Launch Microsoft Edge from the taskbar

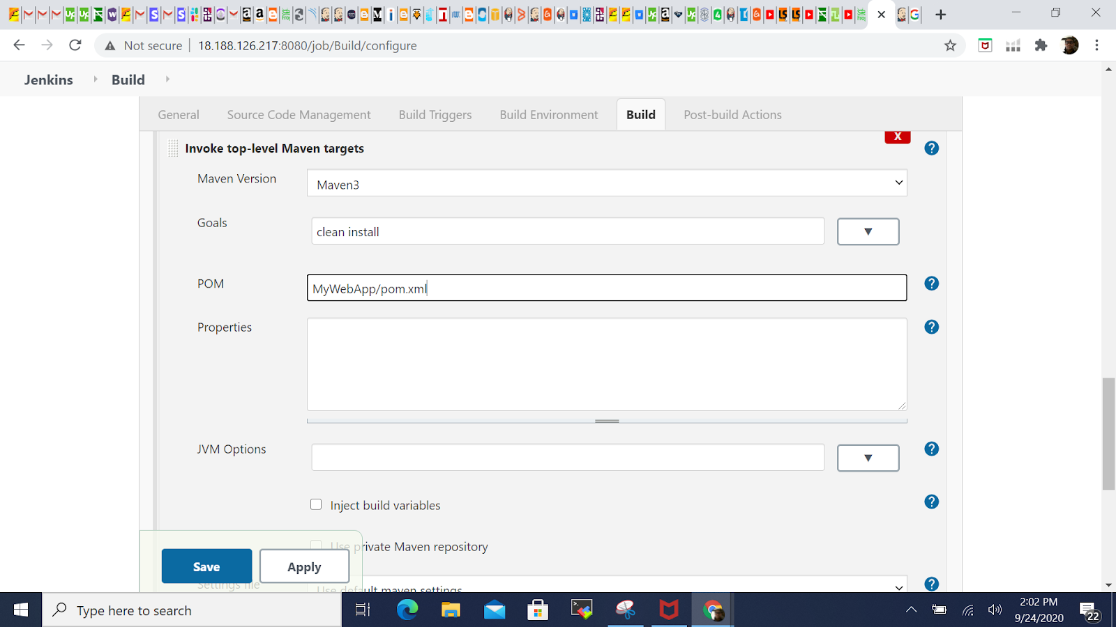pos(407,610)
